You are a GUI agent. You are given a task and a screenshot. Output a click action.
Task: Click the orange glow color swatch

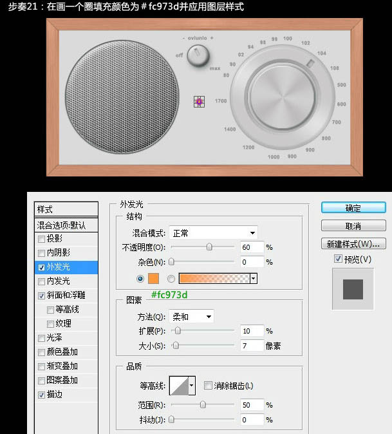coord(154,278)
